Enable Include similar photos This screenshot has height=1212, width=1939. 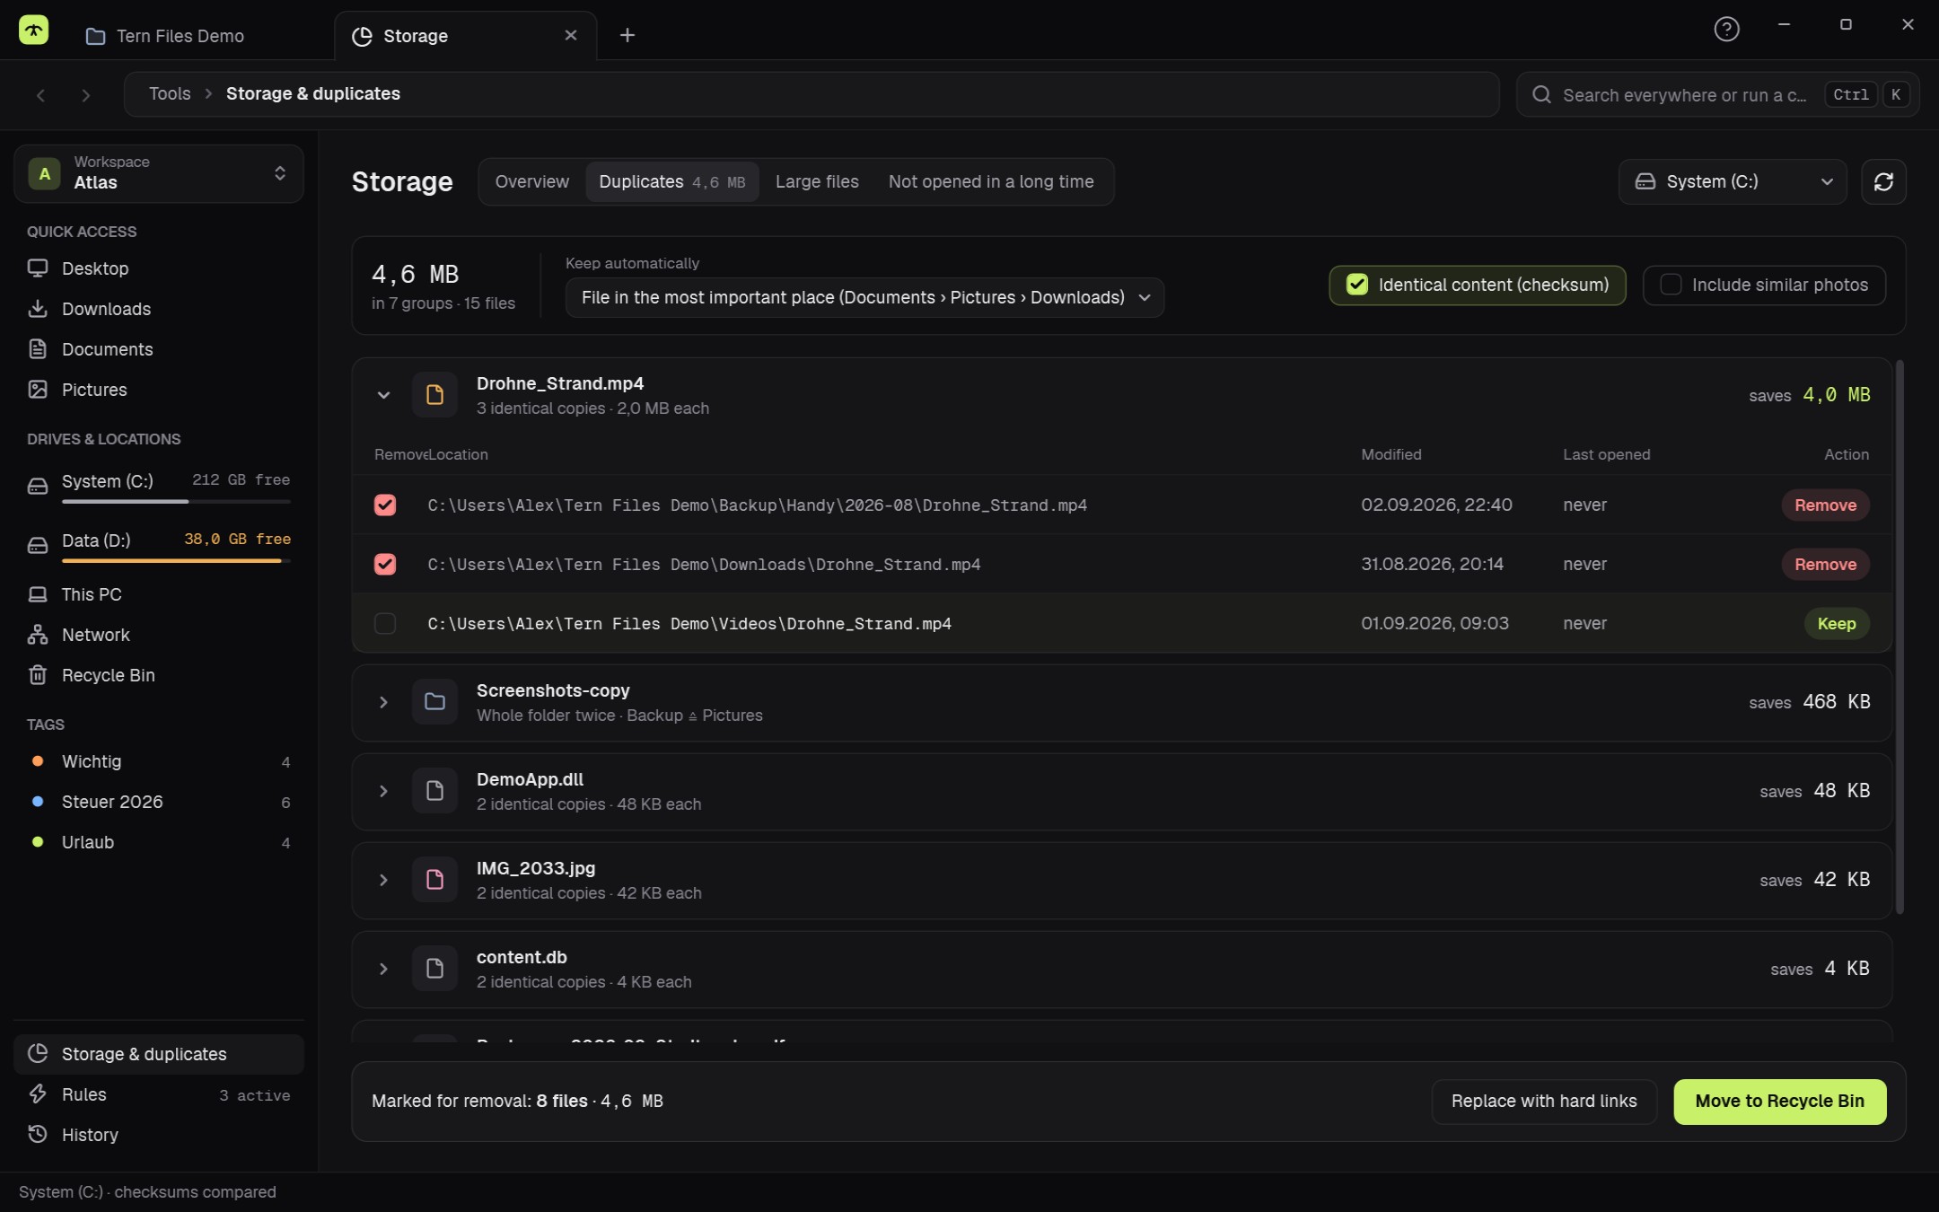[1764, 285]
